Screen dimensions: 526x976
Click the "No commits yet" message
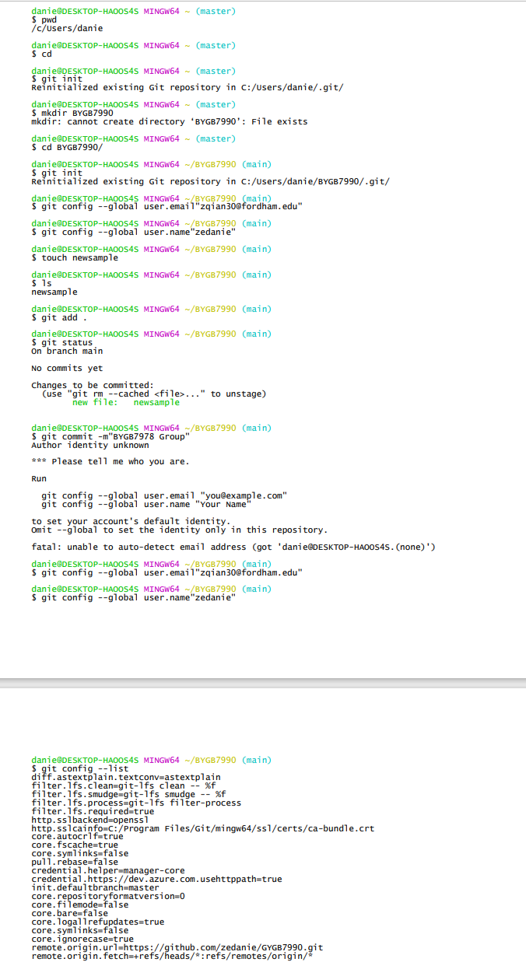click(67, 368)
